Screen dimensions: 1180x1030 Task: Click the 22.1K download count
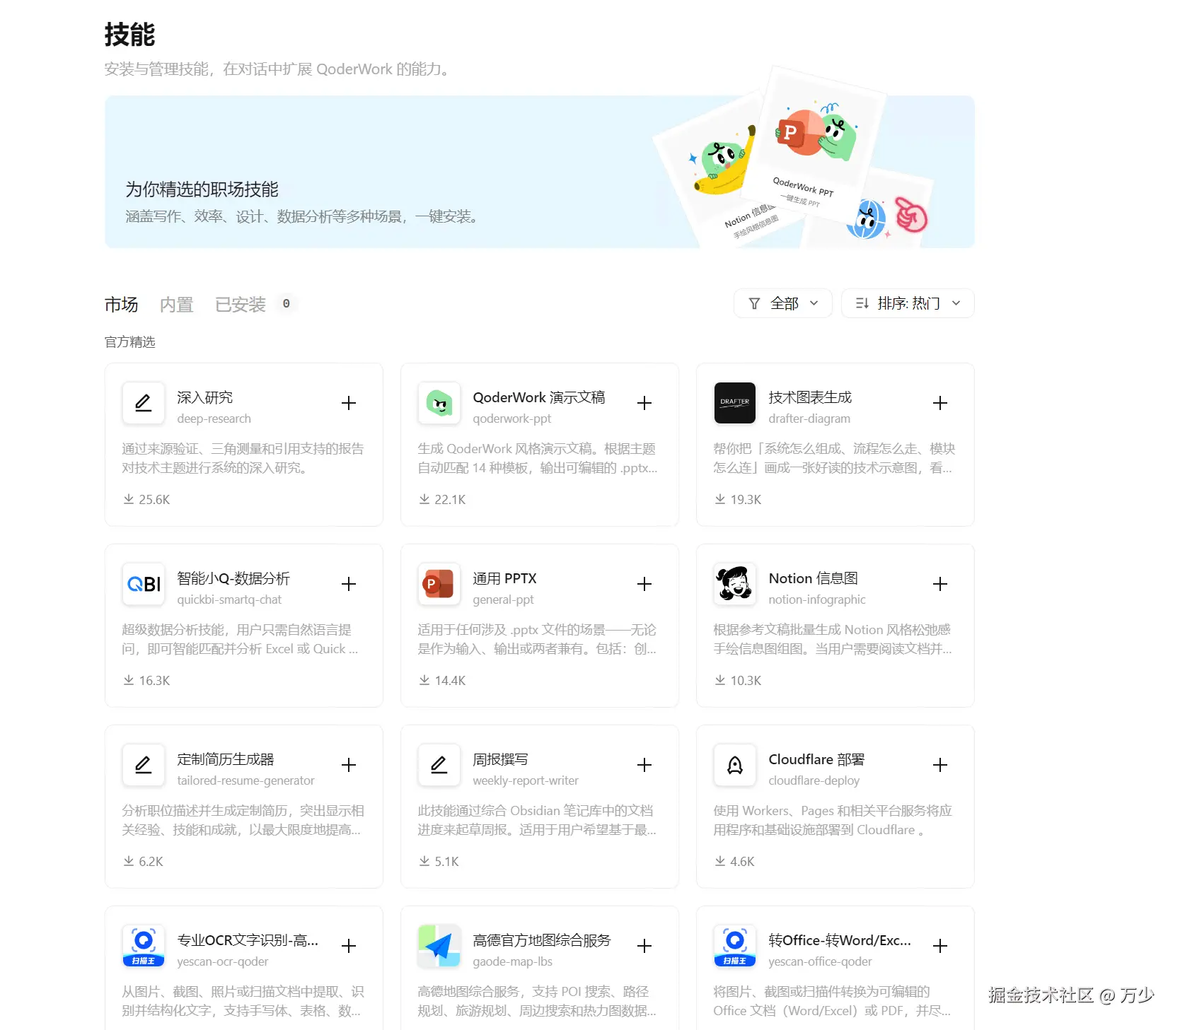coord(442,499)
